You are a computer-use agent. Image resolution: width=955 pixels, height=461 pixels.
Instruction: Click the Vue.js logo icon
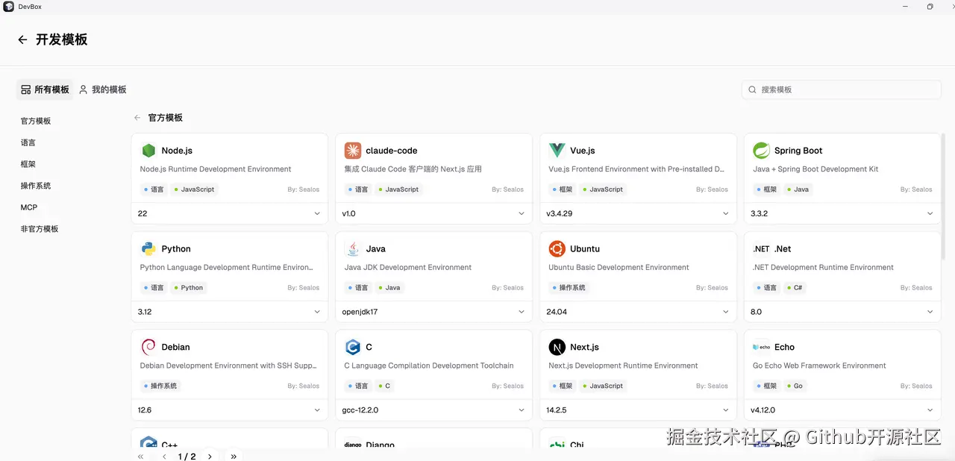coord(557,151)
